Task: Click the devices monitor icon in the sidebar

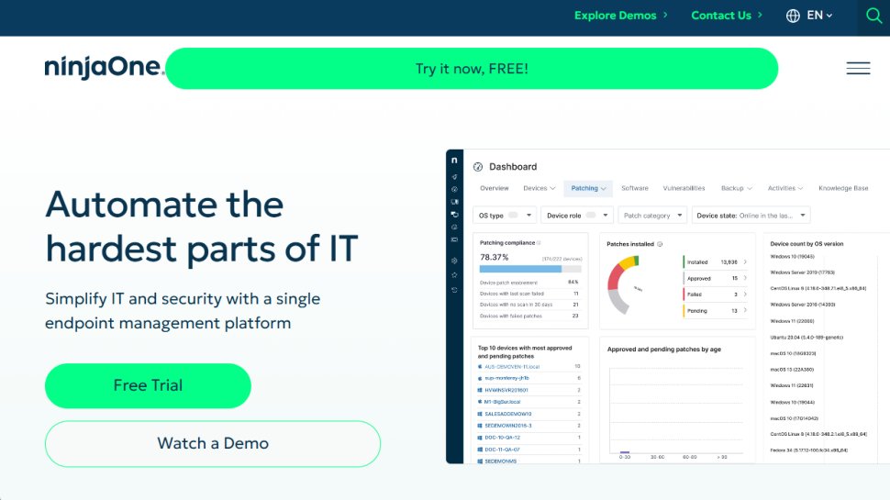Action: tap(454, 202)
